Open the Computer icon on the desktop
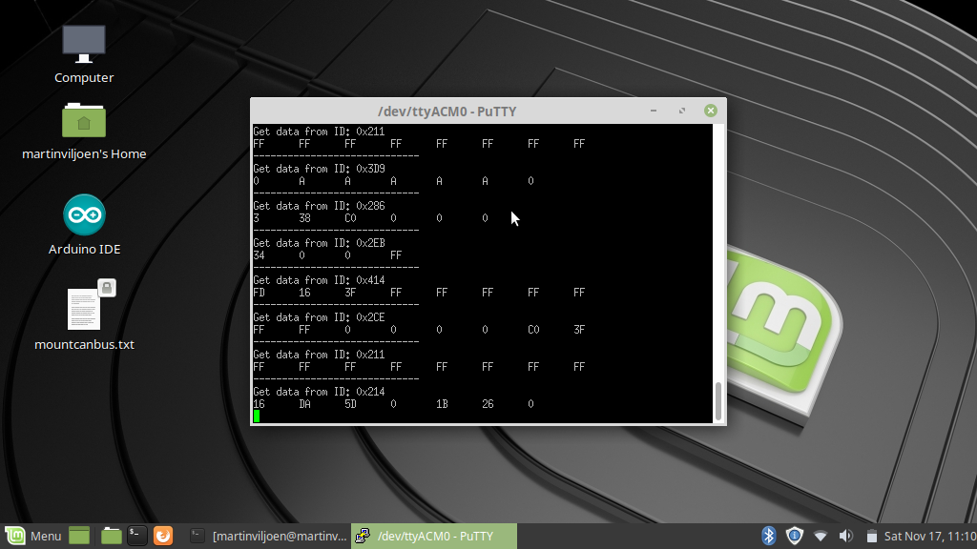Image resolution: width=977 pixels, height=549 pixels. (x=84, y=44)
